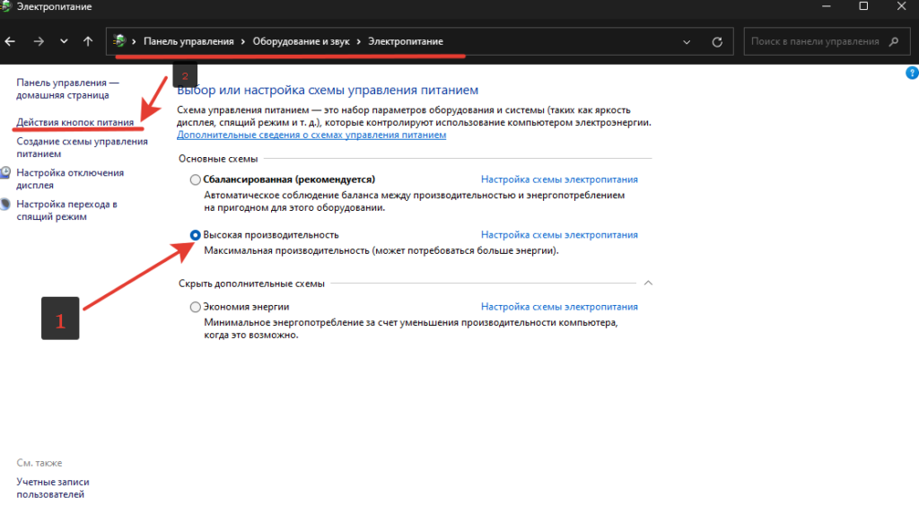Open Учетные записи пользователей
This screenshot has width=919, height=515.
coord(53,488)
